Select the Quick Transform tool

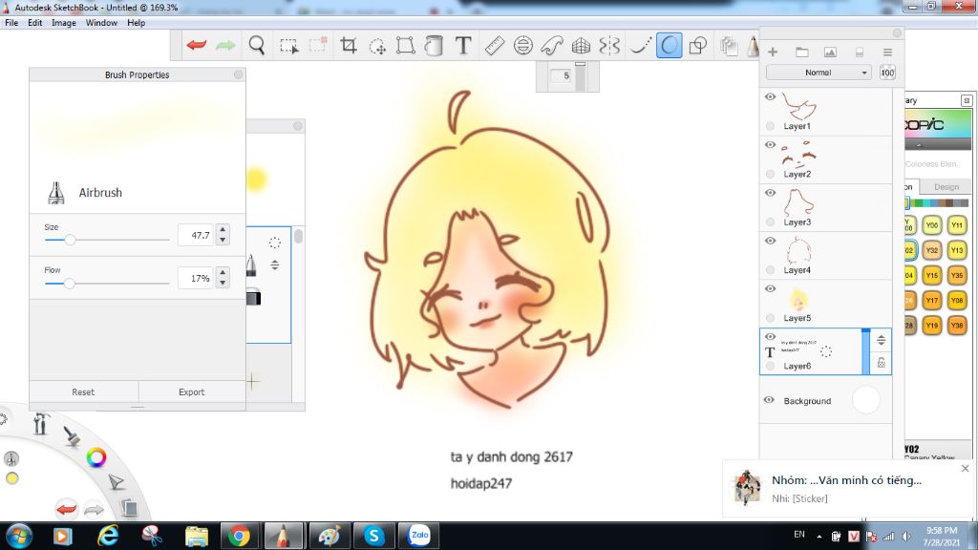377,46
